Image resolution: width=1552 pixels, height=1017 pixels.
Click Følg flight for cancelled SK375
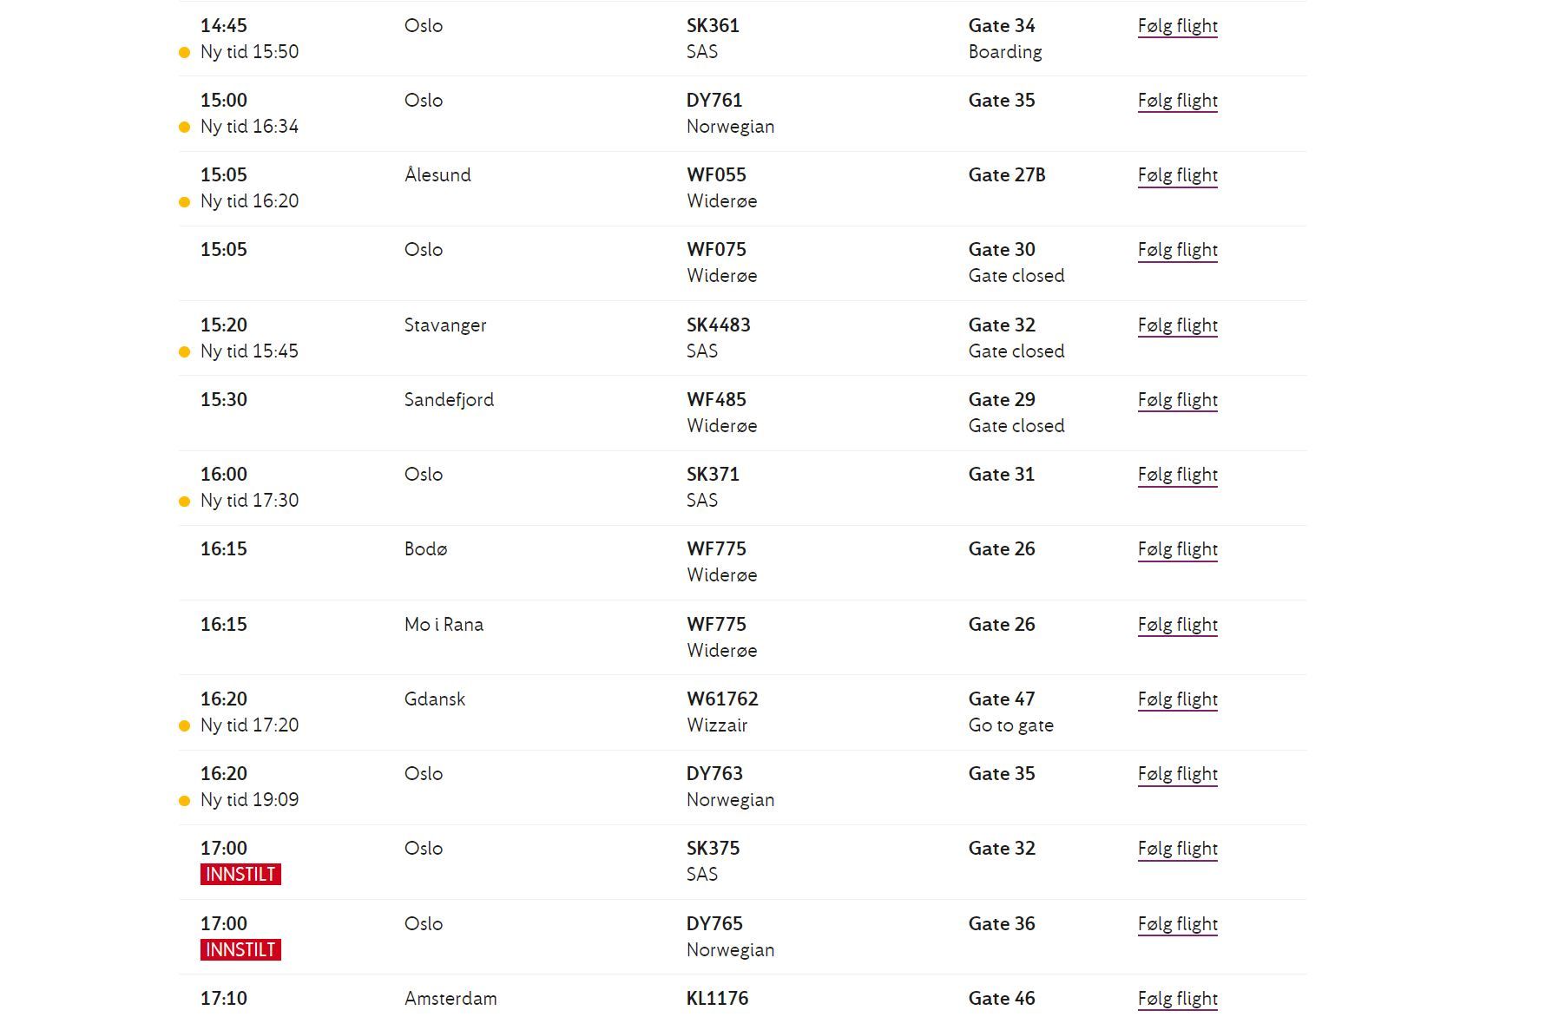pyautogui.click(x=1177, y=849)
